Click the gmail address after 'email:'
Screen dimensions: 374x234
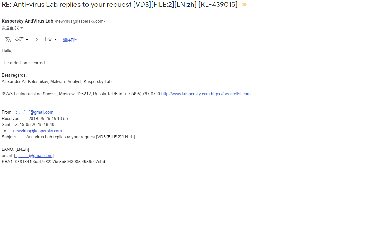click(x=34, y=156)
